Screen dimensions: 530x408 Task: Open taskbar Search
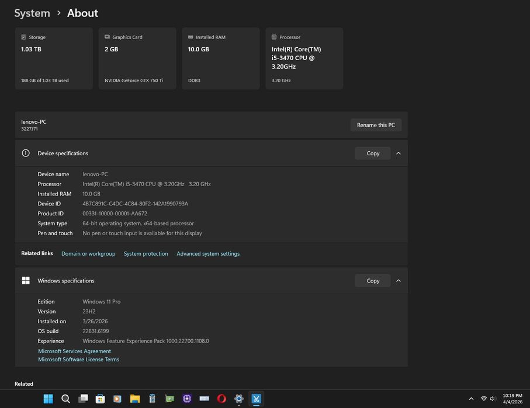[x=65, y=399]
